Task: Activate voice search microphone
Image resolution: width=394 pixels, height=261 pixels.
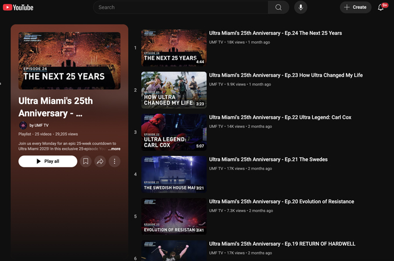Action: point(300,7)
